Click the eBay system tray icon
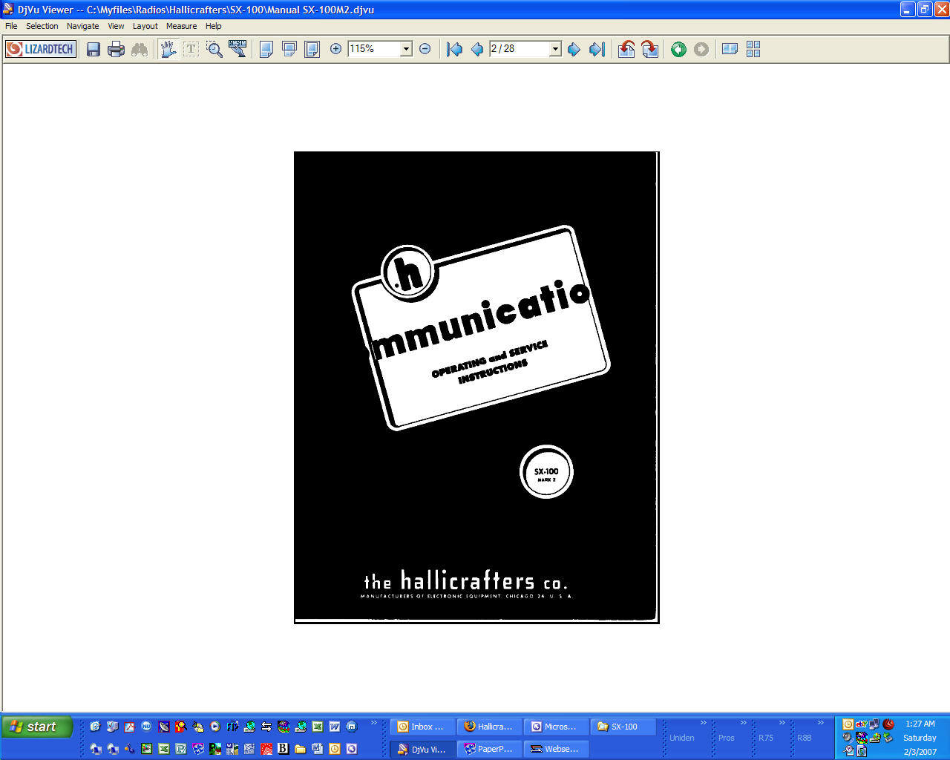 point(862,724)
